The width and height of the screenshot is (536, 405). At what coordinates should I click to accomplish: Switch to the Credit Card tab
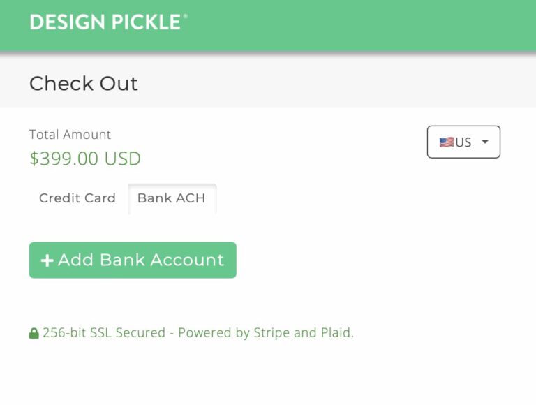coord(77,198)
